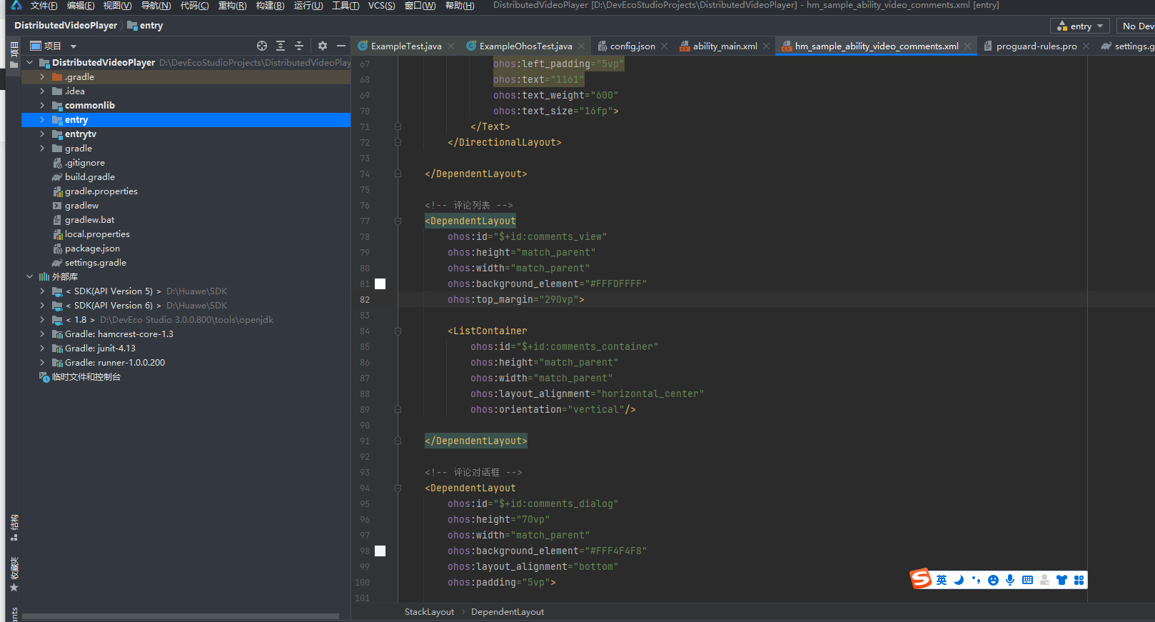This screenshot has width=1155, height=622.
Task: Close the ability_main.xml tab
Action: (766, 46)
